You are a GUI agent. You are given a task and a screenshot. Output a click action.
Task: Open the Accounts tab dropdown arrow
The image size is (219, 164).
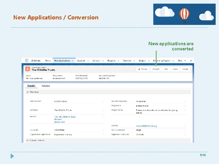(x=88, y=61)
